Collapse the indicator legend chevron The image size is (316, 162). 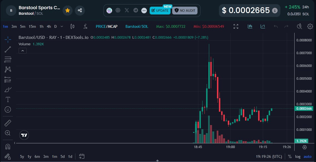(x=23, y=51)
